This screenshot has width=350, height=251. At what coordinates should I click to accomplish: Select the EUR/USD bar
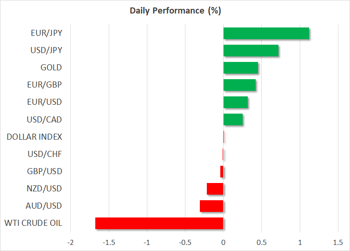236,102
